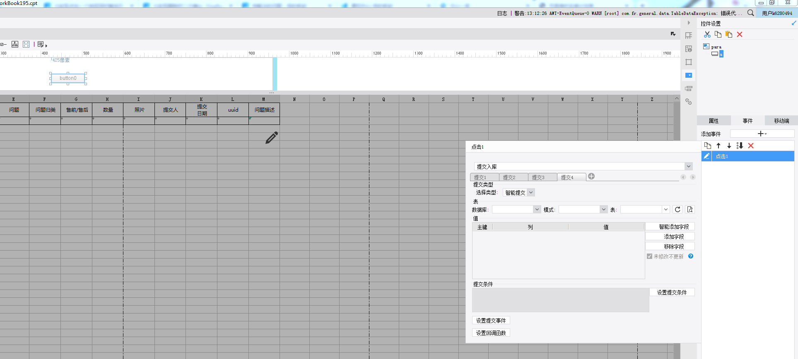The height and width of the screenshot is (359, 798).
Task: Click the search magnifier icon in the log bar
Action: pos(750,13)
